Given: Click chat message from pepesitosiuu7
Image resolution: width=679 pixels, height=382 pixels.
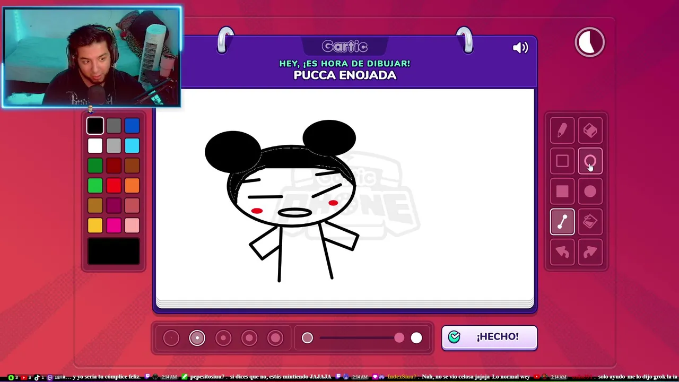Looking at the screenshot, I should pyautogui.click(x=260, y=377).
